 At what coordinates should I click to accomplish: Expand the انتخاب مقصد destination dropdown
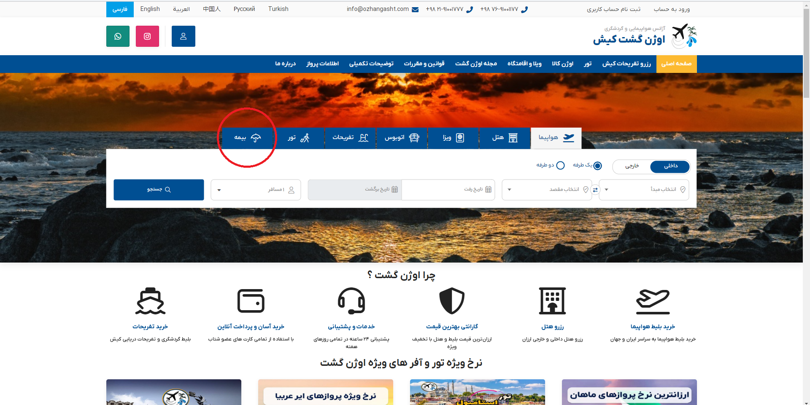pyautogui.click(x=546, y=190)
